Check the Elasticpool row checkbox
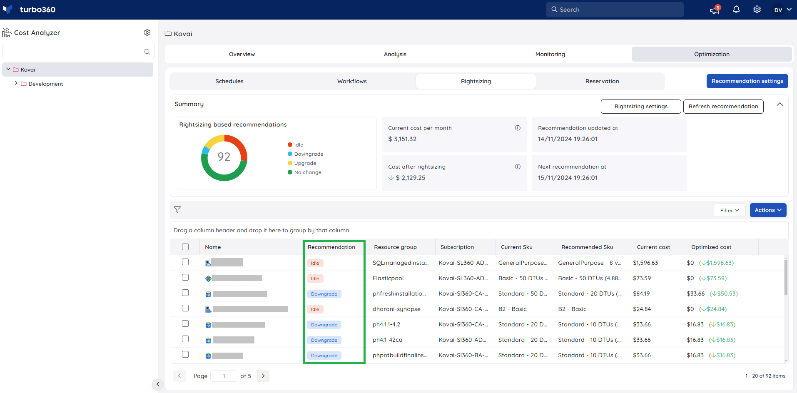 click(x=185, y=277)
